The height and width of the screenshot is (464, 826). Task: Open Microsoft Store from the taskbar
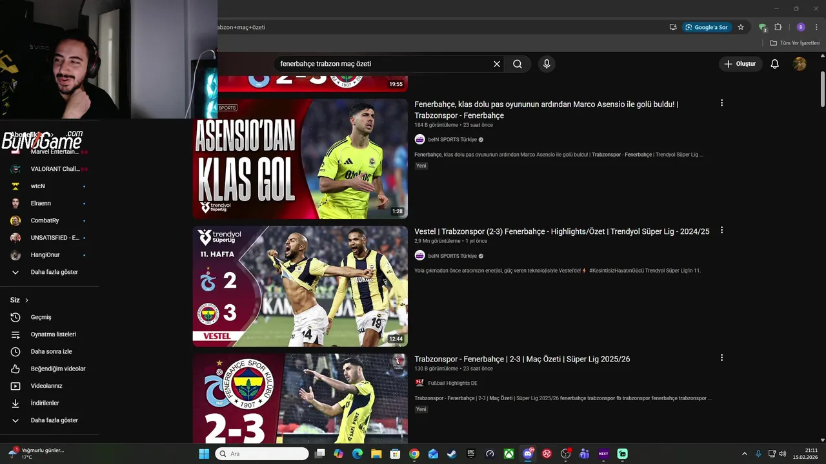[x=395, y=454]
